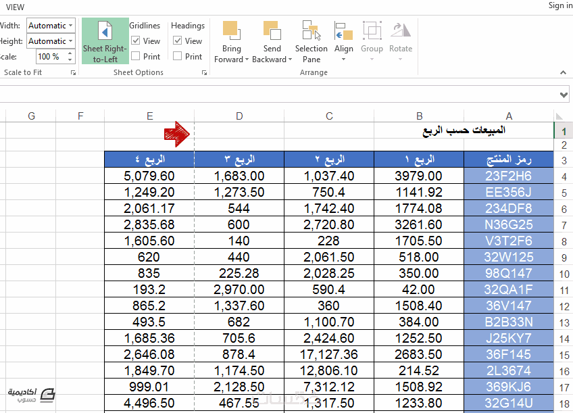Enable the Headings Print checkbox

[177, 56]
